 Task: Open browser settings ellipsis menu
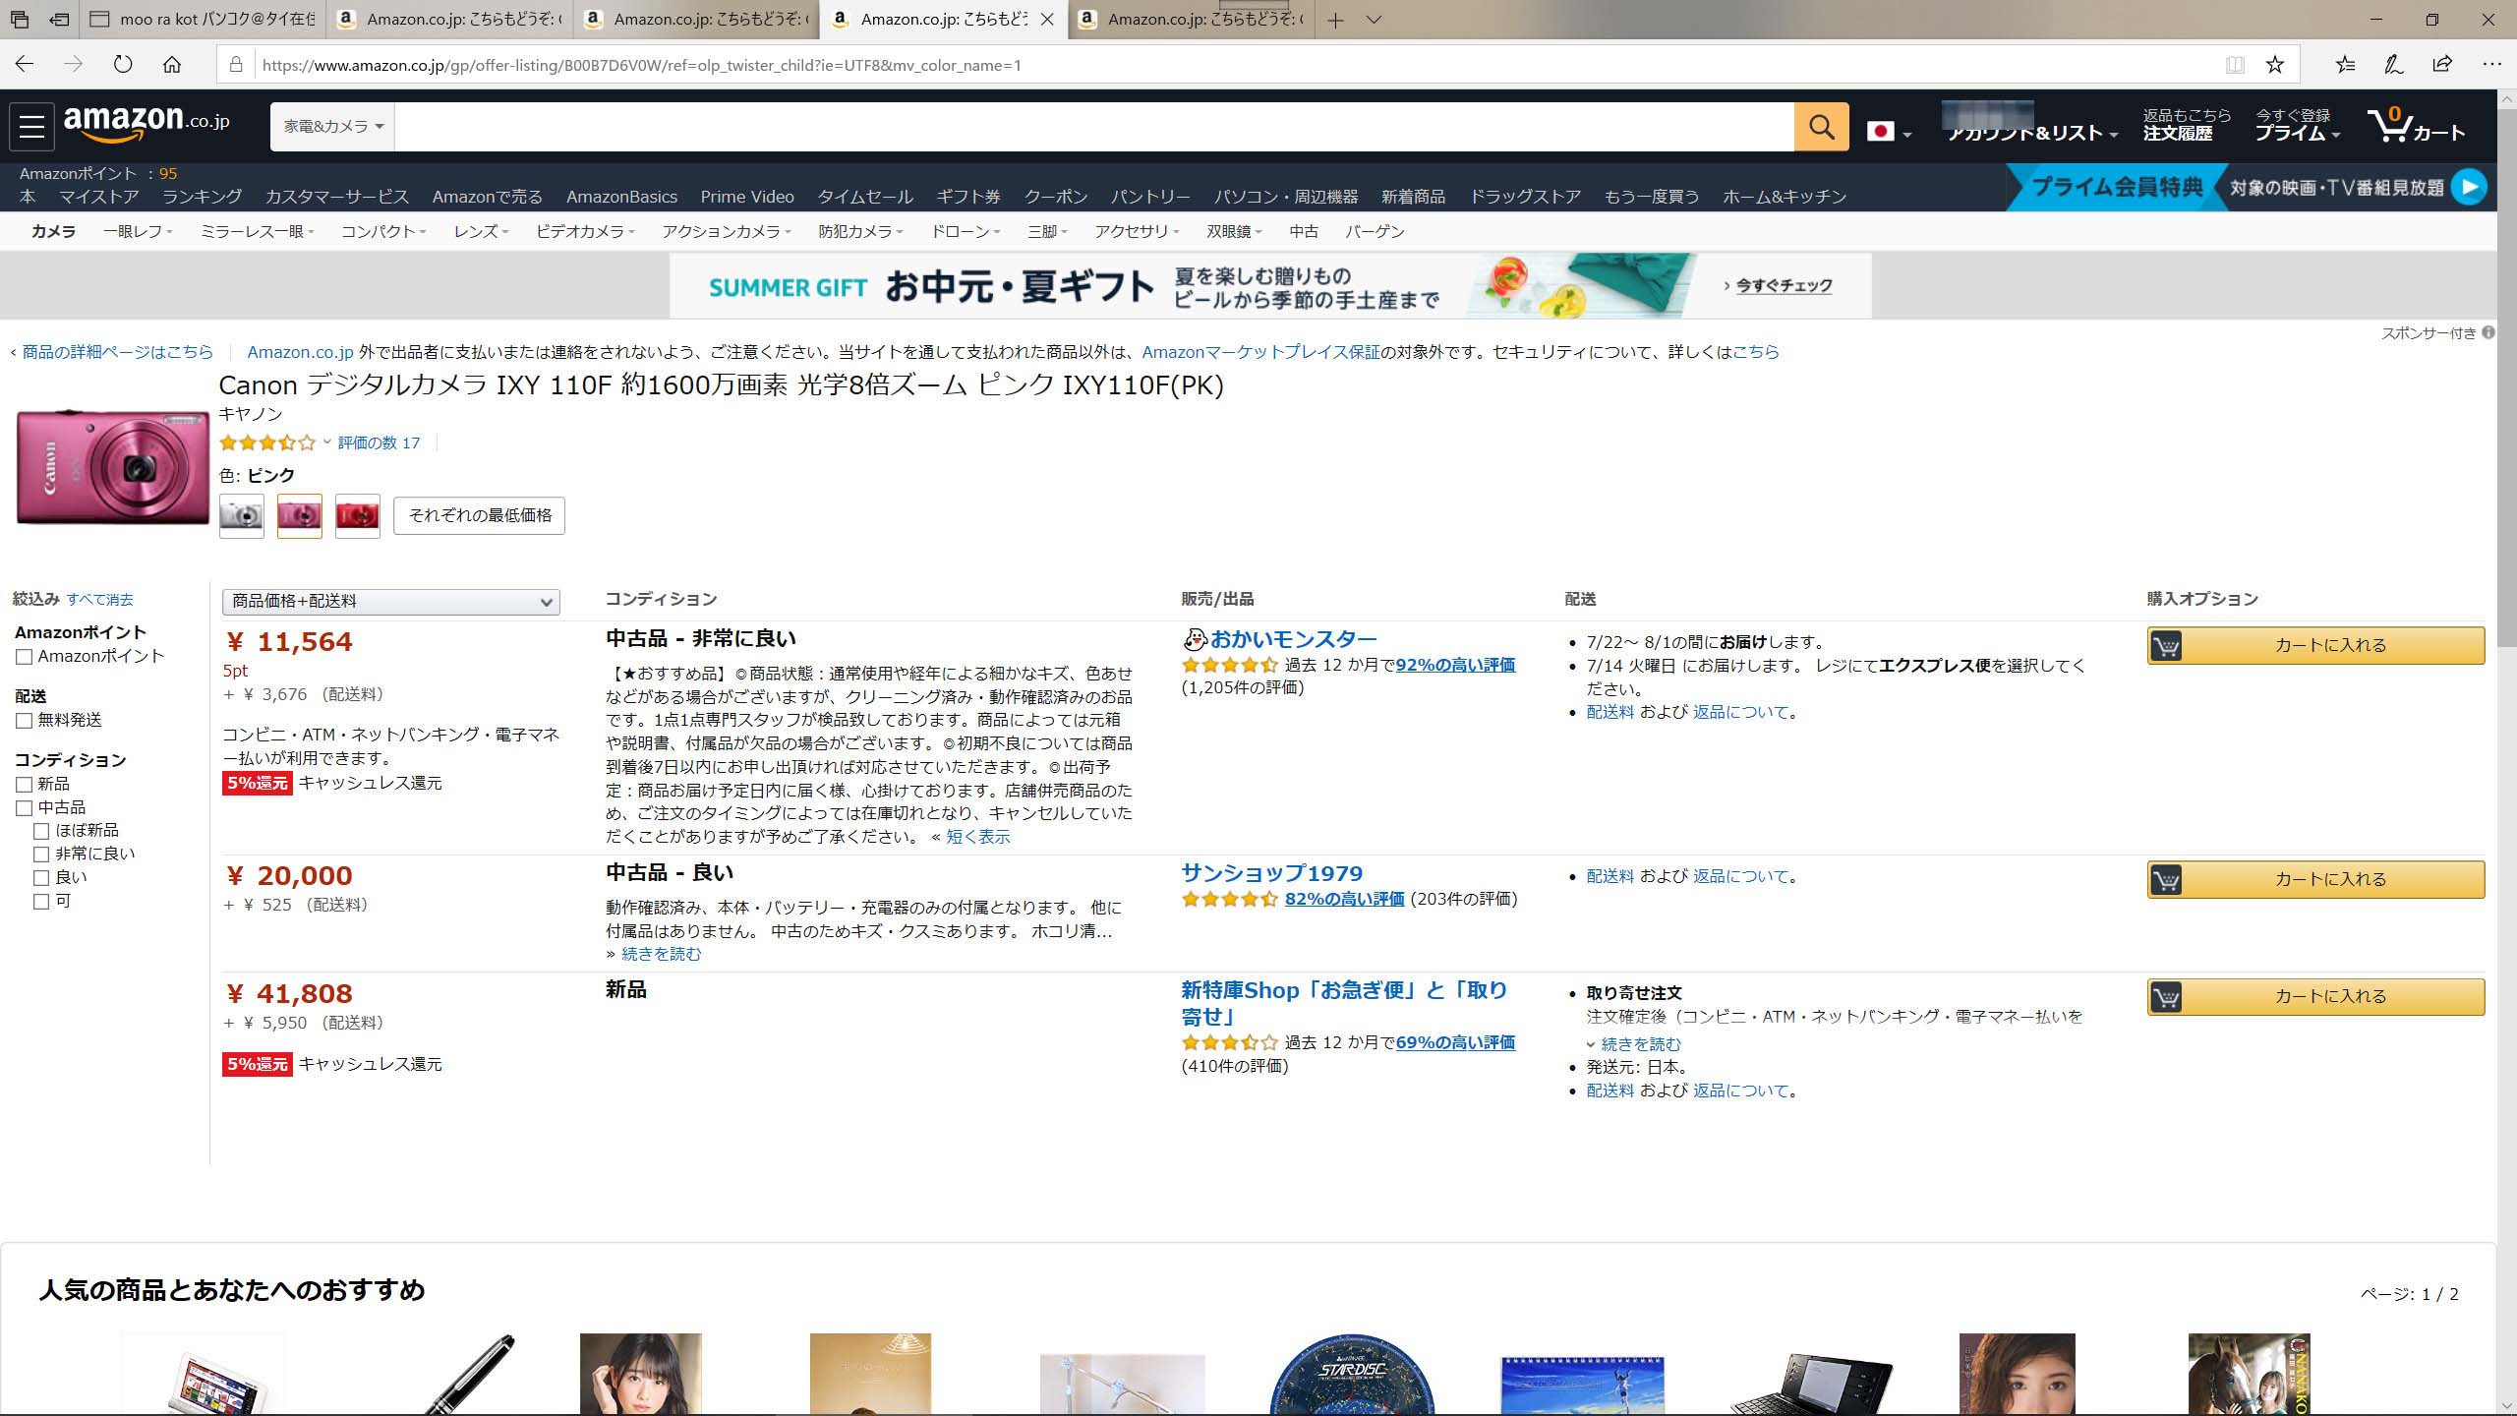pyautogui.click(x=2491, y=65)
